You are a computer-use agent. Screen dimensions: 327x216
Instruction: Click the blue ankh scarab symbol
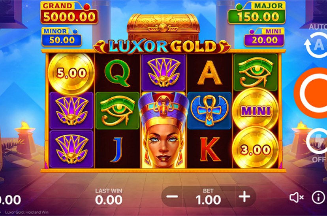[x=209, y=110]
